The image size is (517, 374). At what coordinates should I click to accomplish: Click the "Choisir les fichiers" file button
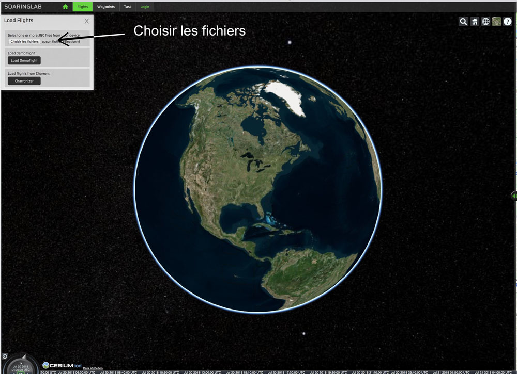pos(24,41)
